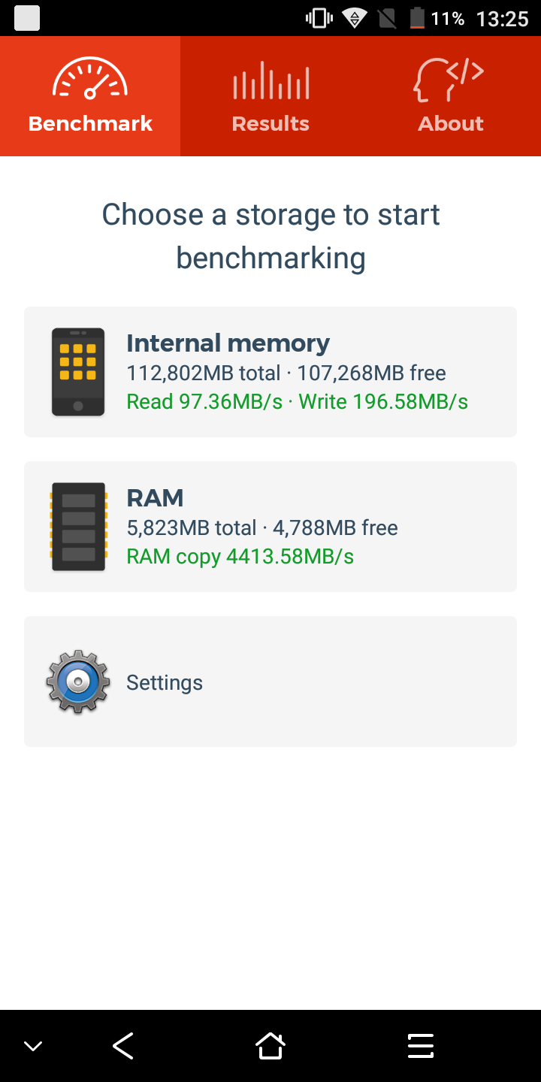Start benchmarking Internal memory storage

point(270,372)
